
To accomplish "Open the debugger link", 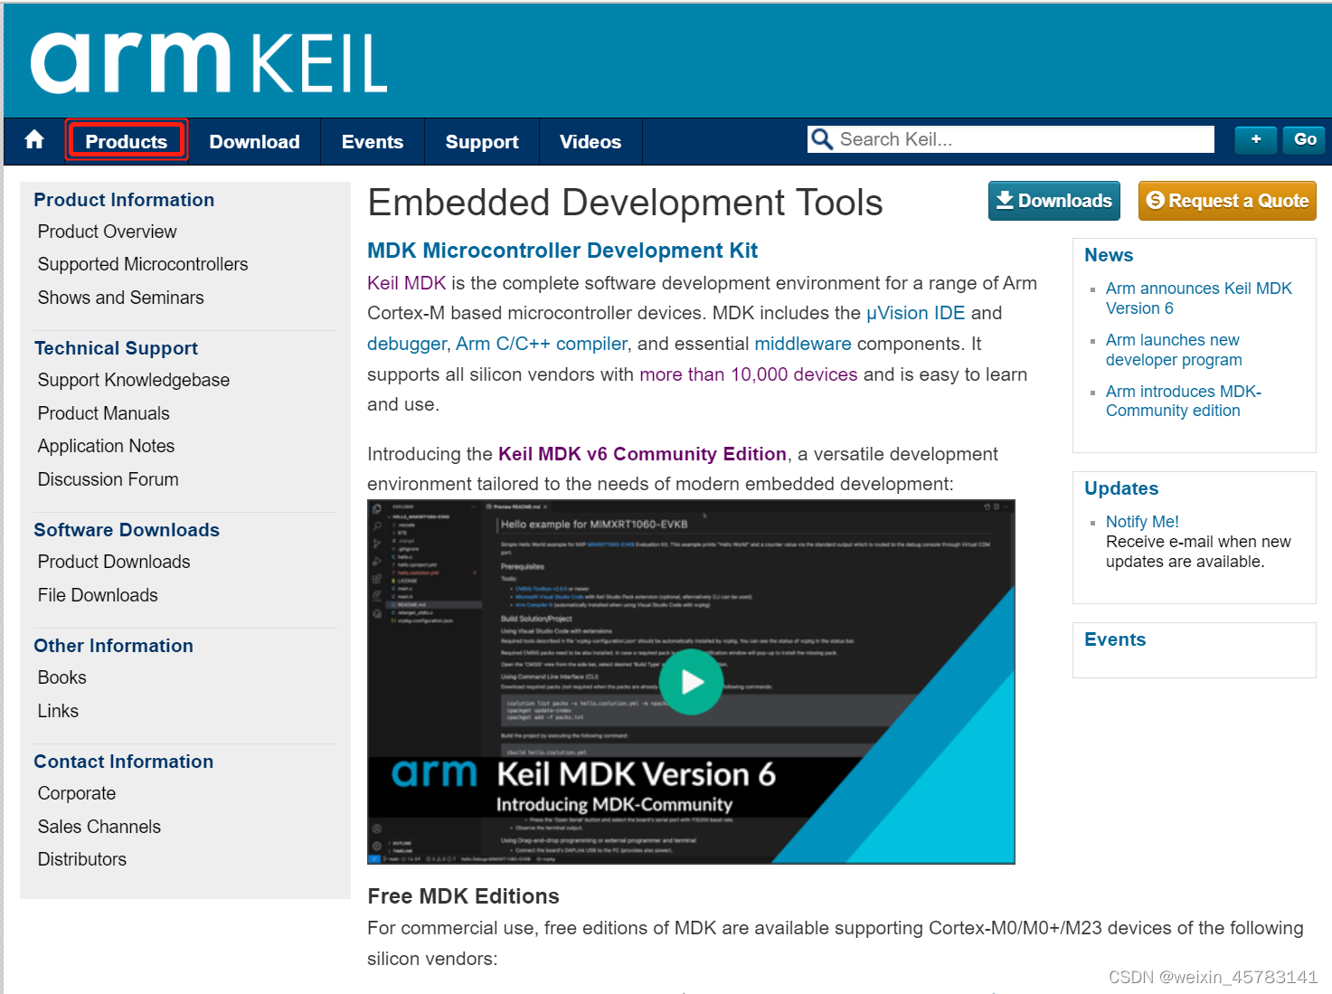I will point(407,344).
